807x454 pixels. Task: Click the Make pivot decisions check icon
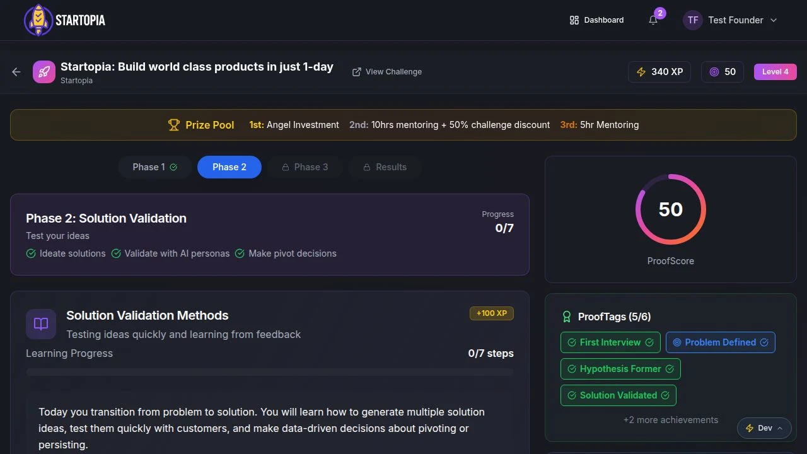(240, 253)
